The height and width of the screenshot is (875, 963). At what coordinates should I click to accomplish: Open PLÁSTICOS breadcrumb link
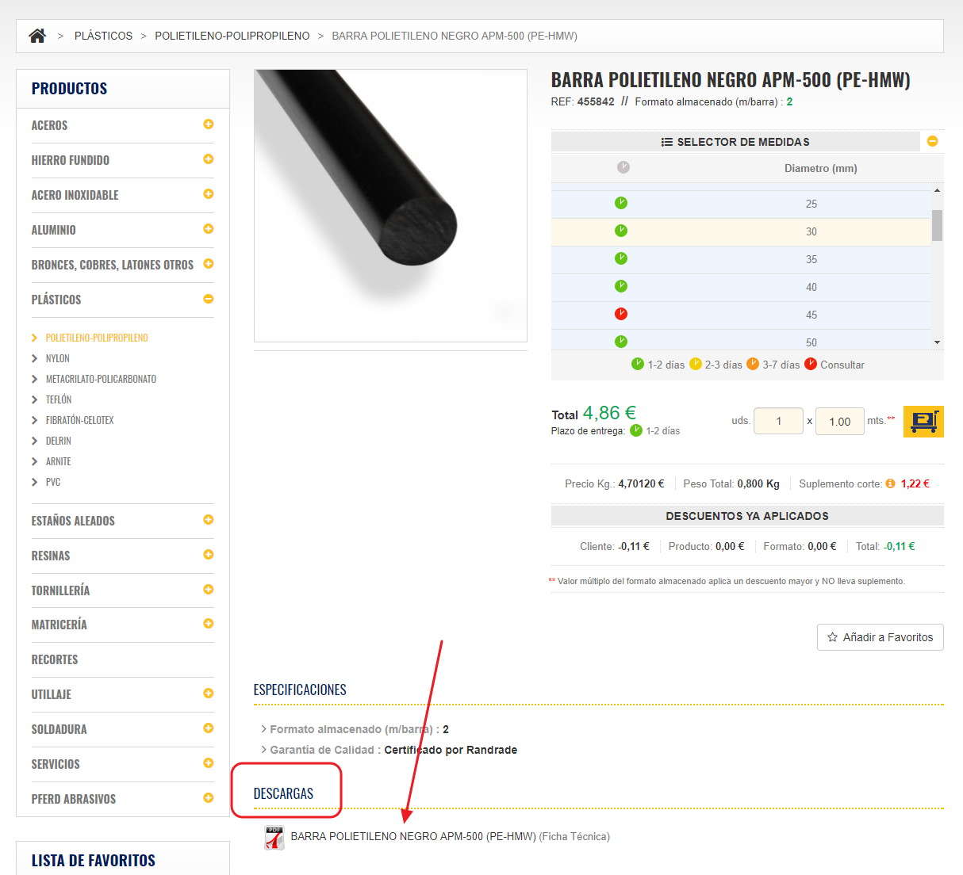click(x=103, y=36)
